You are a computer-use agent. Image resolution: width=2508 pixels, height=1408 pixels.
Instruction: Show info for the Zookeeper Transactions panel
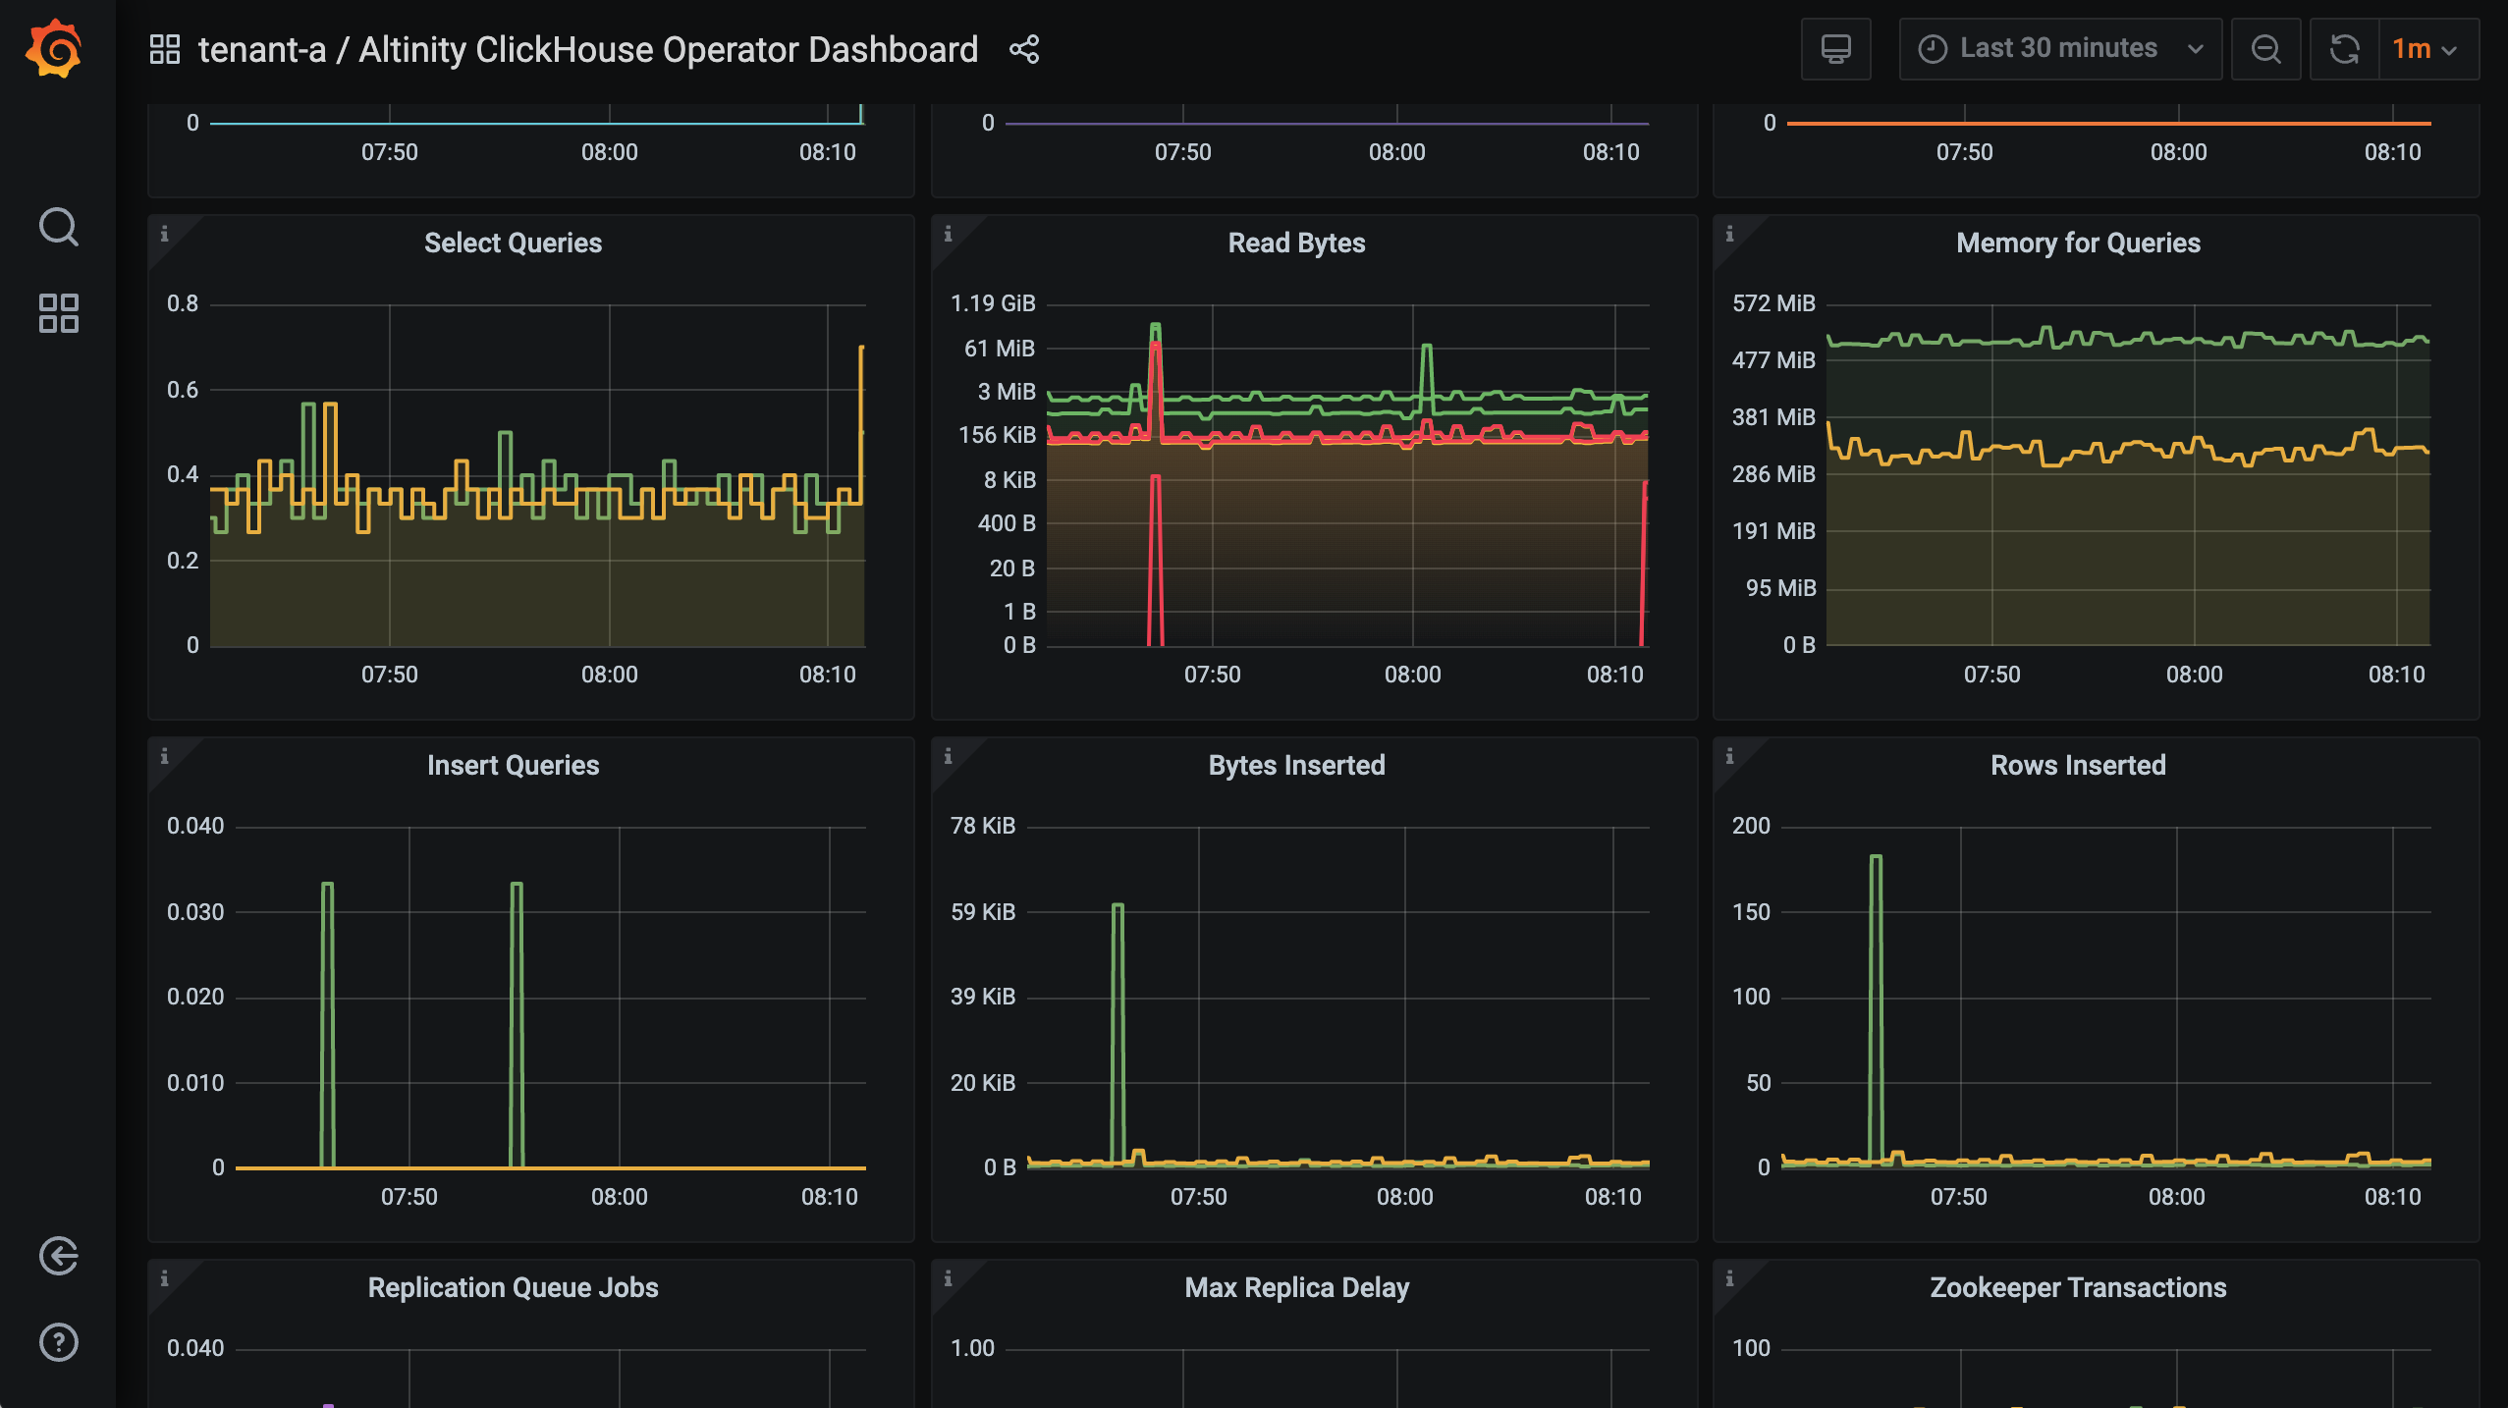click(1729, 1278)
